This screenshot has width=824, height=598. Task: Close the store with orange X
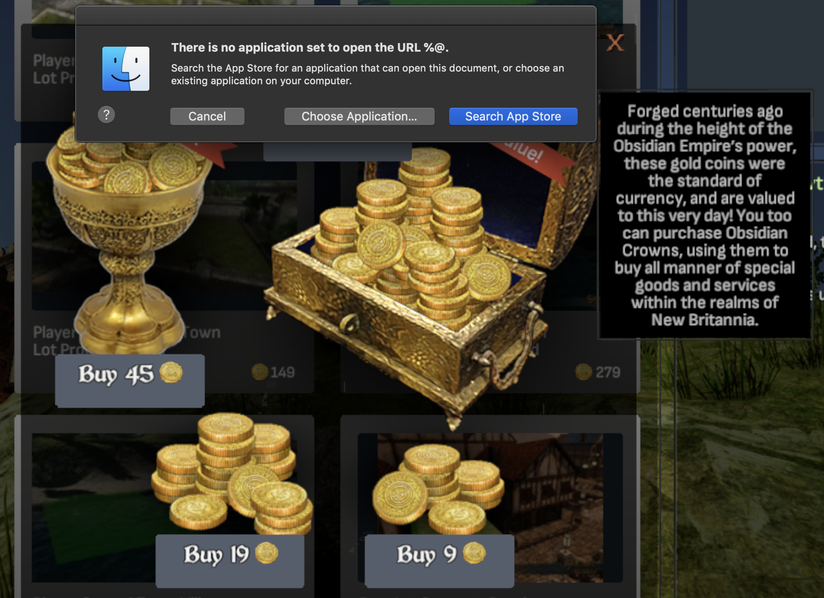(615, 43)
